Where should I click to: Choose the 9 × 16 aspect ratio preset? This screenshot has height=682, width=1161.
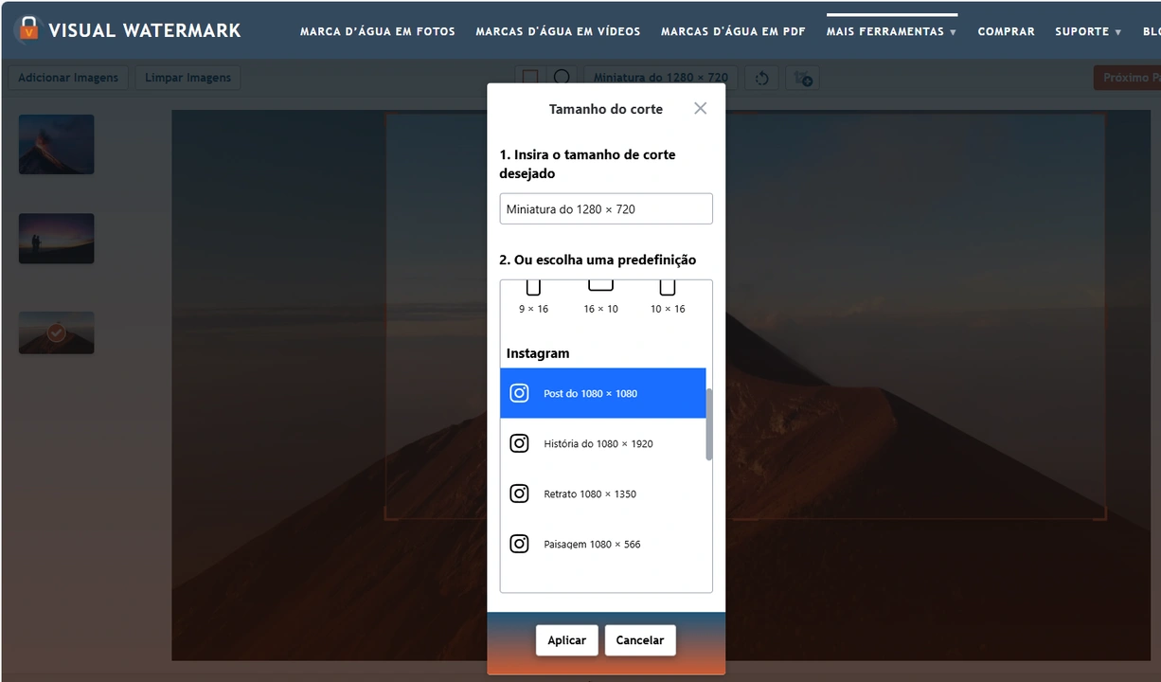[x=533, y=297]
